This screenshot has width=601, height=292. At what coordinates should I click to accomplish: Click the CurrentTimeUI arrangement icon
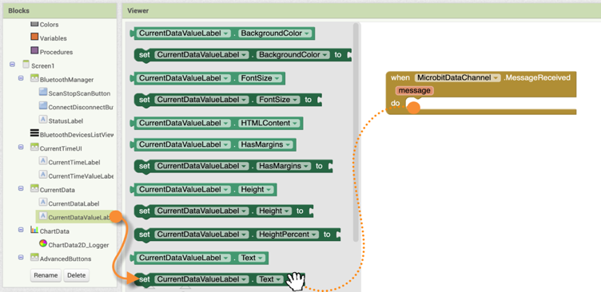34,148
